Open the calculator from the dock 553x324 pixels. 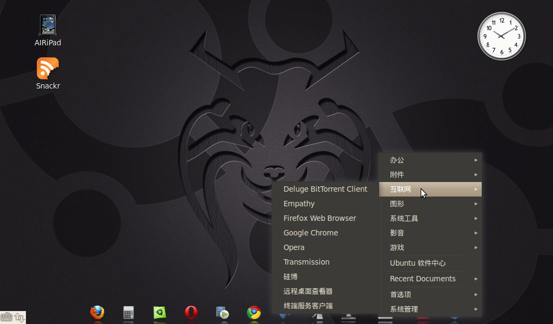[129, 312]
